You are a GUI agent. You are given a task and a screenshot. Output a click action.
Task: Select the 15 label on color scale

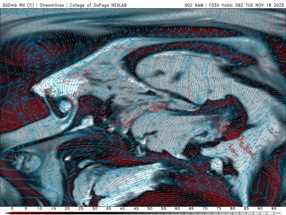(x=53, y=209)
